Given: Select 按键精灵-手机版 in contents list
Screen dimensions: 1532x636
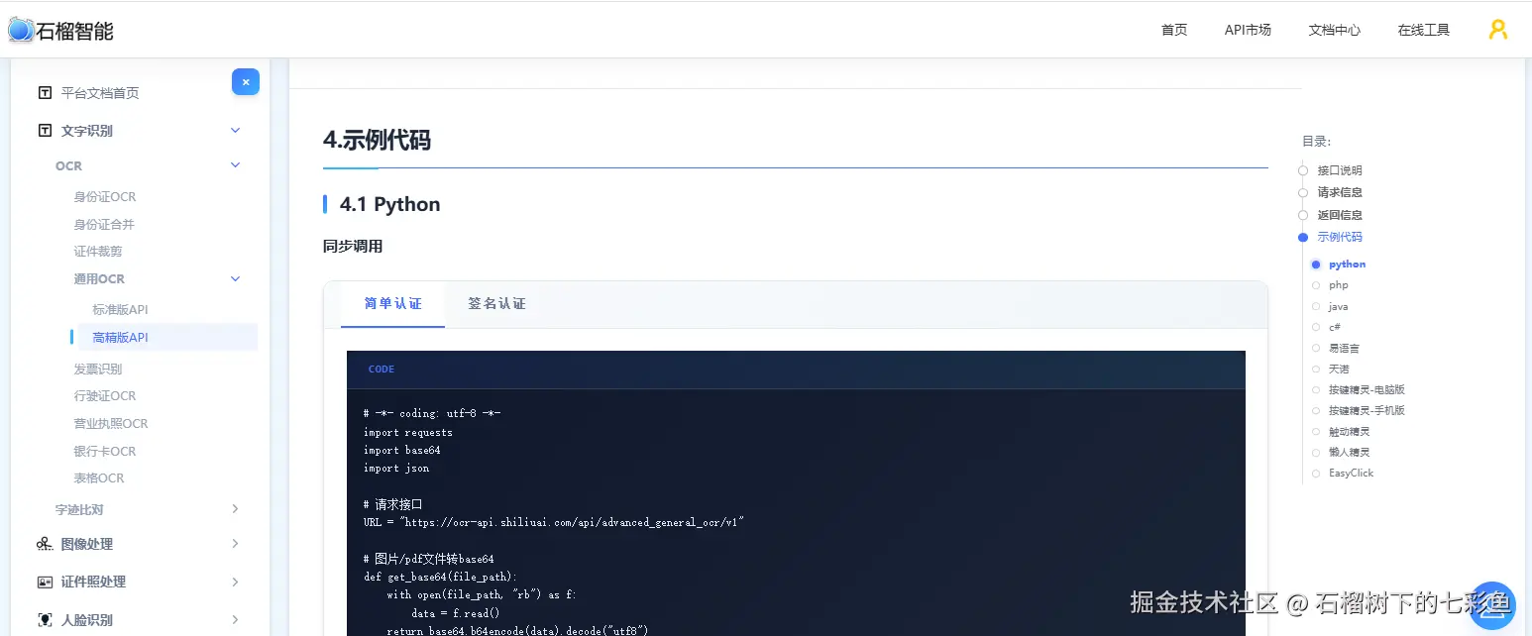Looking at the screenshot, I should point(1368,410).
